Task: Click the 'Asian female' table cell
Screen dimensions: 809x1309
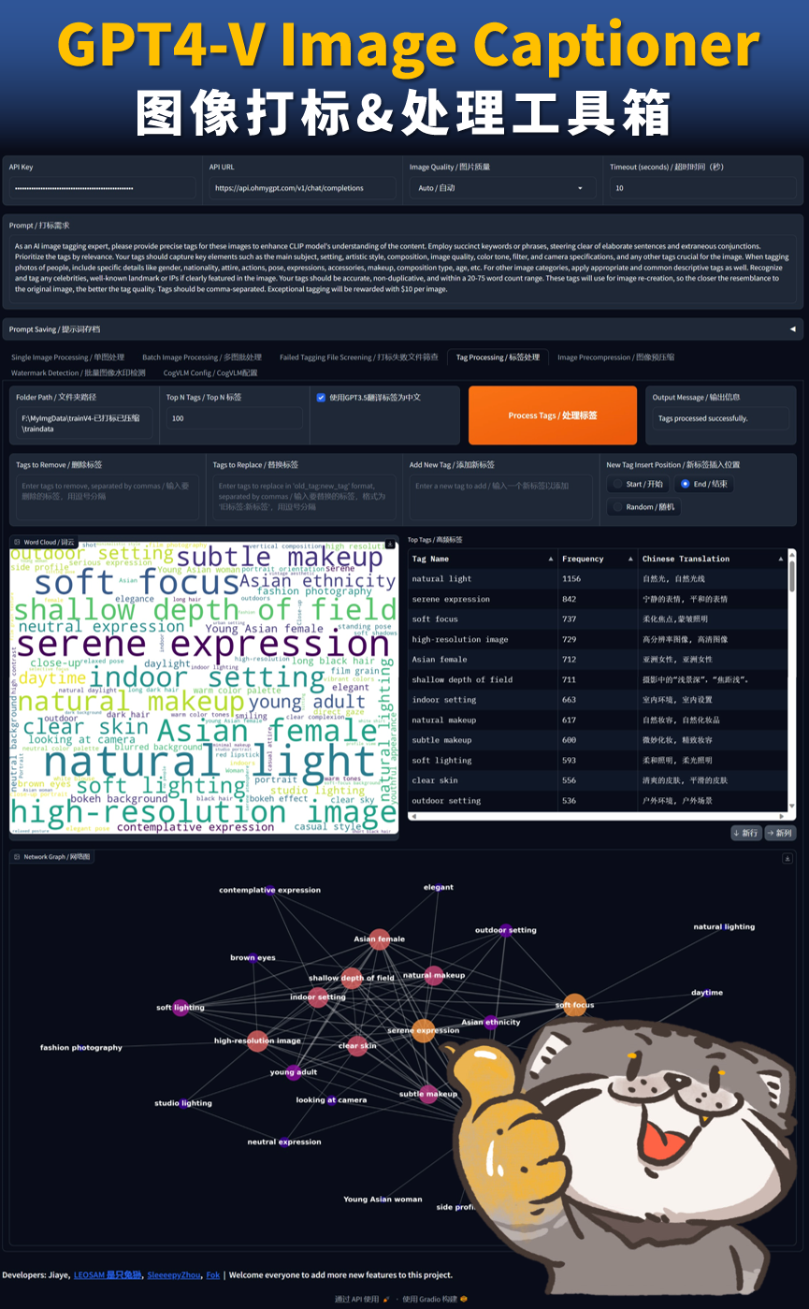Action: coord(482,660)
